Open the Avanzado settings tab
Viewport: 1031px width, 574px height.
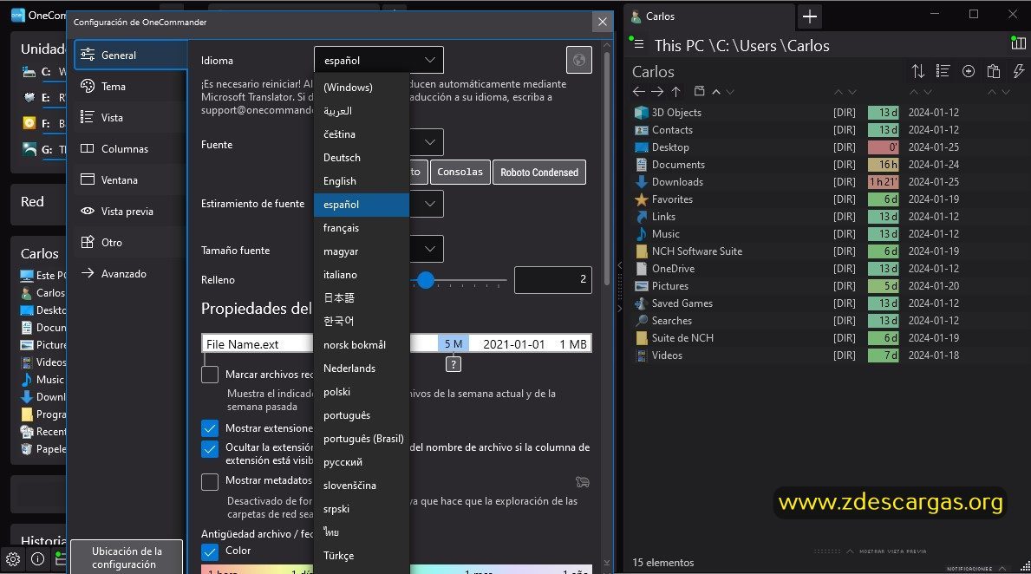[x=130, y=273]
